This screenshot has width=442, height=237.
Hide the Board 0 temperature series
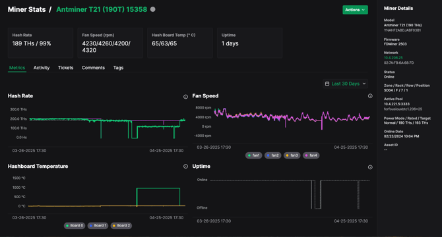click(x=75, y=225)
